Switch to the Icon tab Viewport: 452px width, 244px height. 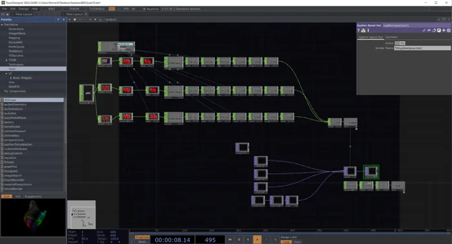tap(6, 196)
